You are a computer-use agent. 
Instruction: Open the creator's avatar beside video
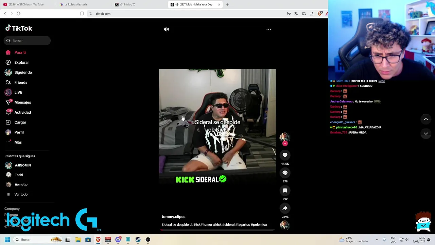coord(285,137)
